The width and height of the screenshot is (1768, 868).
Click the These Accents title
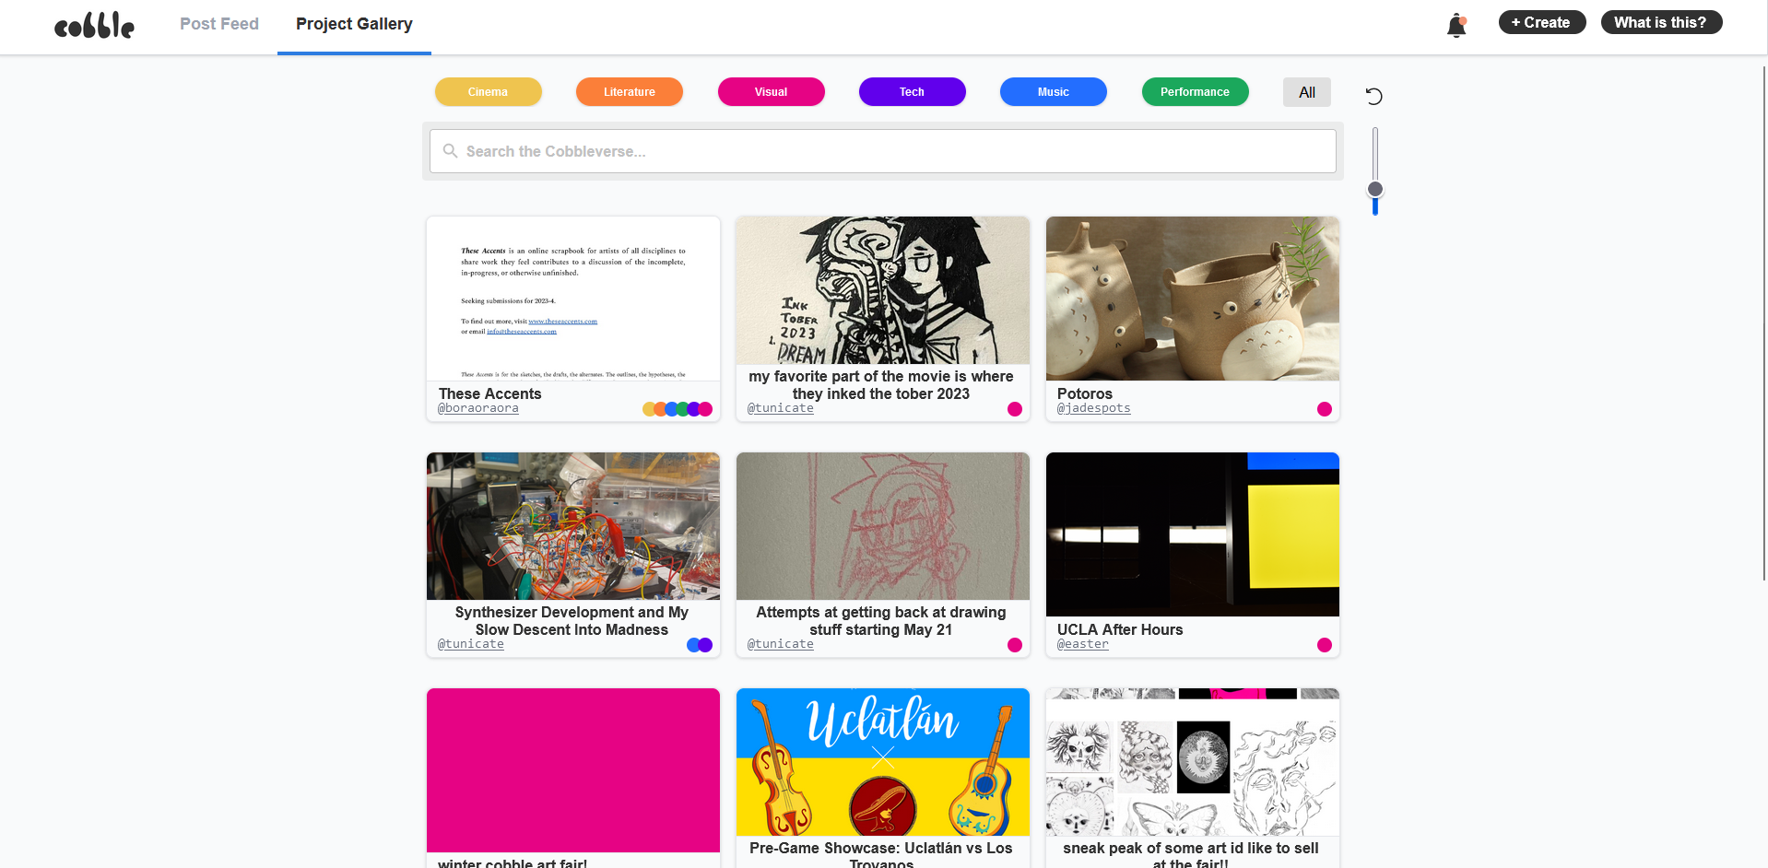tap(490, 393)
